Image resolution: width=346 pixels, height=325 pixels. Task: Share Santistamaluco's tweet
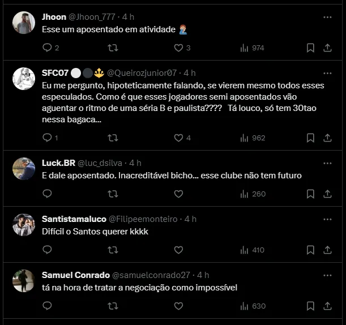click(327, 250)
